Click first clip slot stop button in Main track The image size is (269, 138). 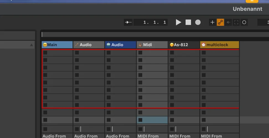pos(45,52)
